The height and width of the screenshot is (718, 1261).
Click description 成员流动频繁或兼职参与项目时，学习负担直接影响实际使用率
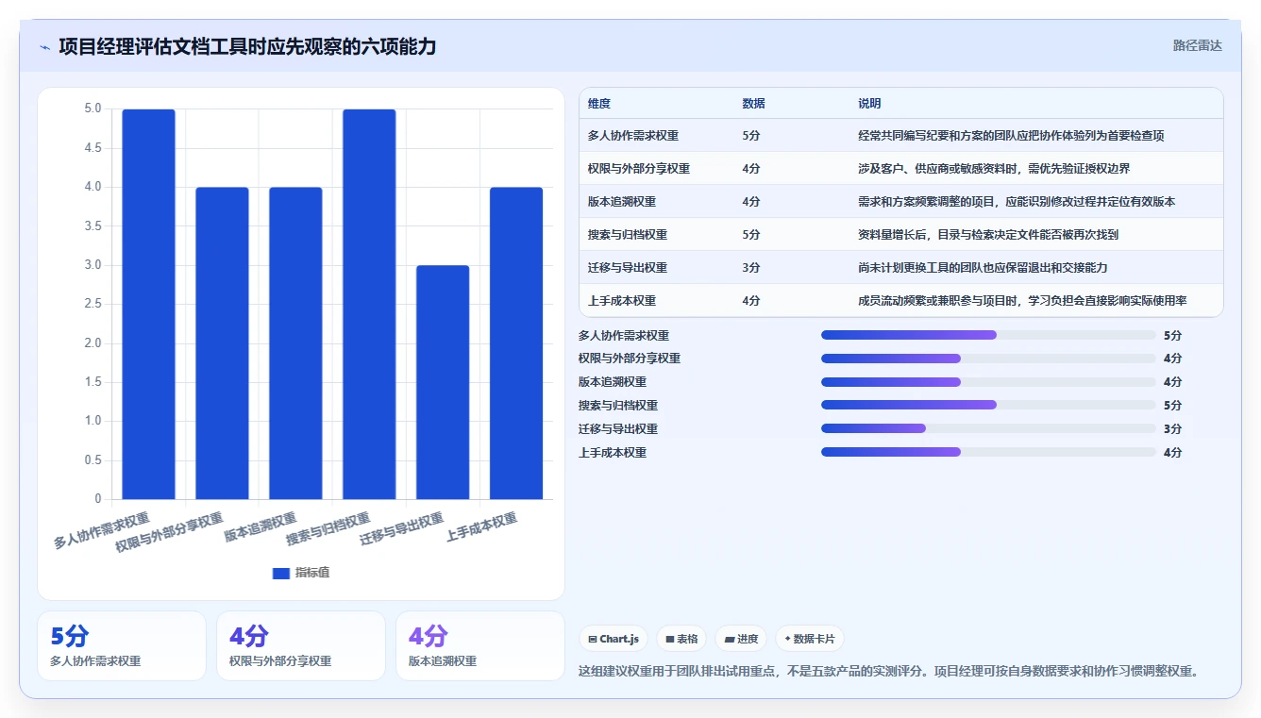1022,301
